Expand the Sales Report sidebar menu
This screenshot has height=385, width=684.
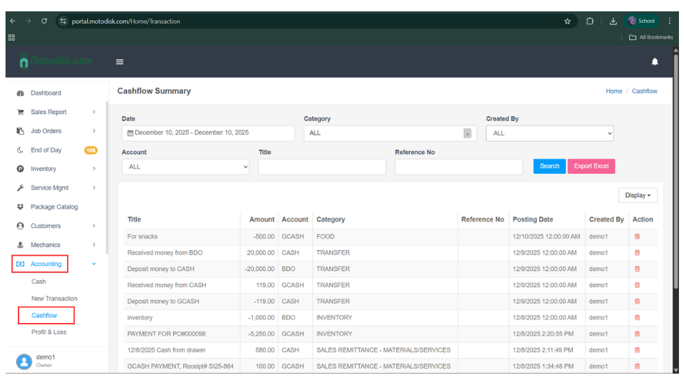tap(48, 112)
